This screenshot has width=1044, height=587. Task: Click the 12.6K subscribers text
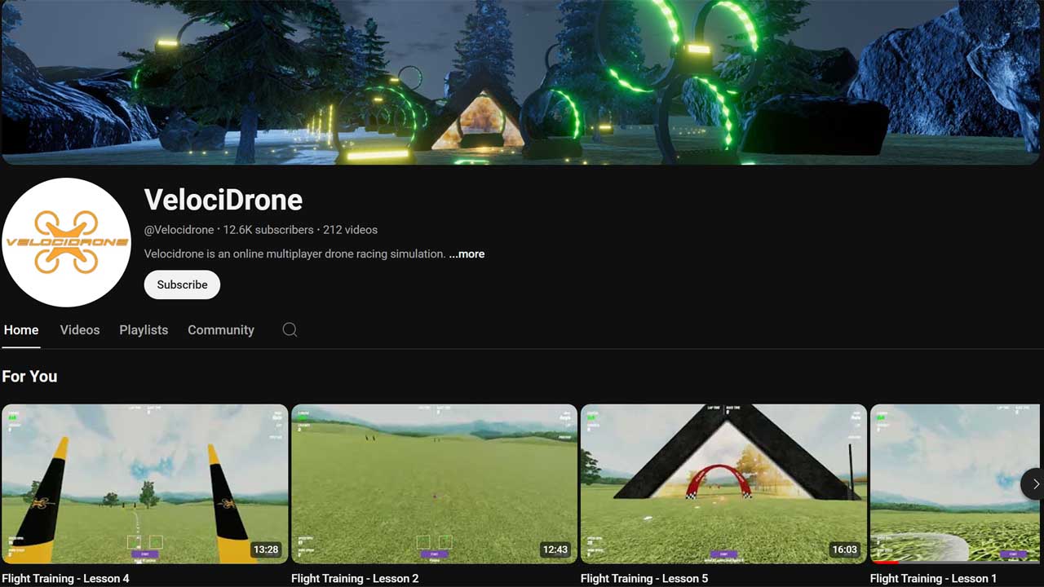pyautogui.click(x=268, y=230)
